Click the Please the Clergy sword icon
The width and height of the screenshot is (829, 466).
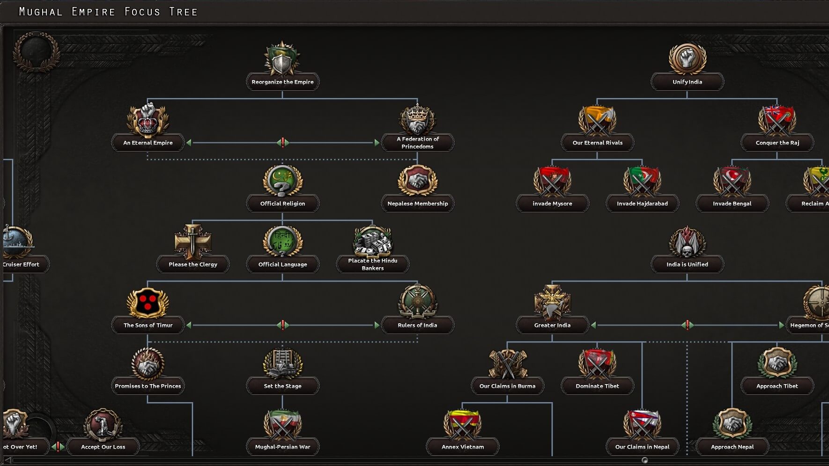(192, 242)
